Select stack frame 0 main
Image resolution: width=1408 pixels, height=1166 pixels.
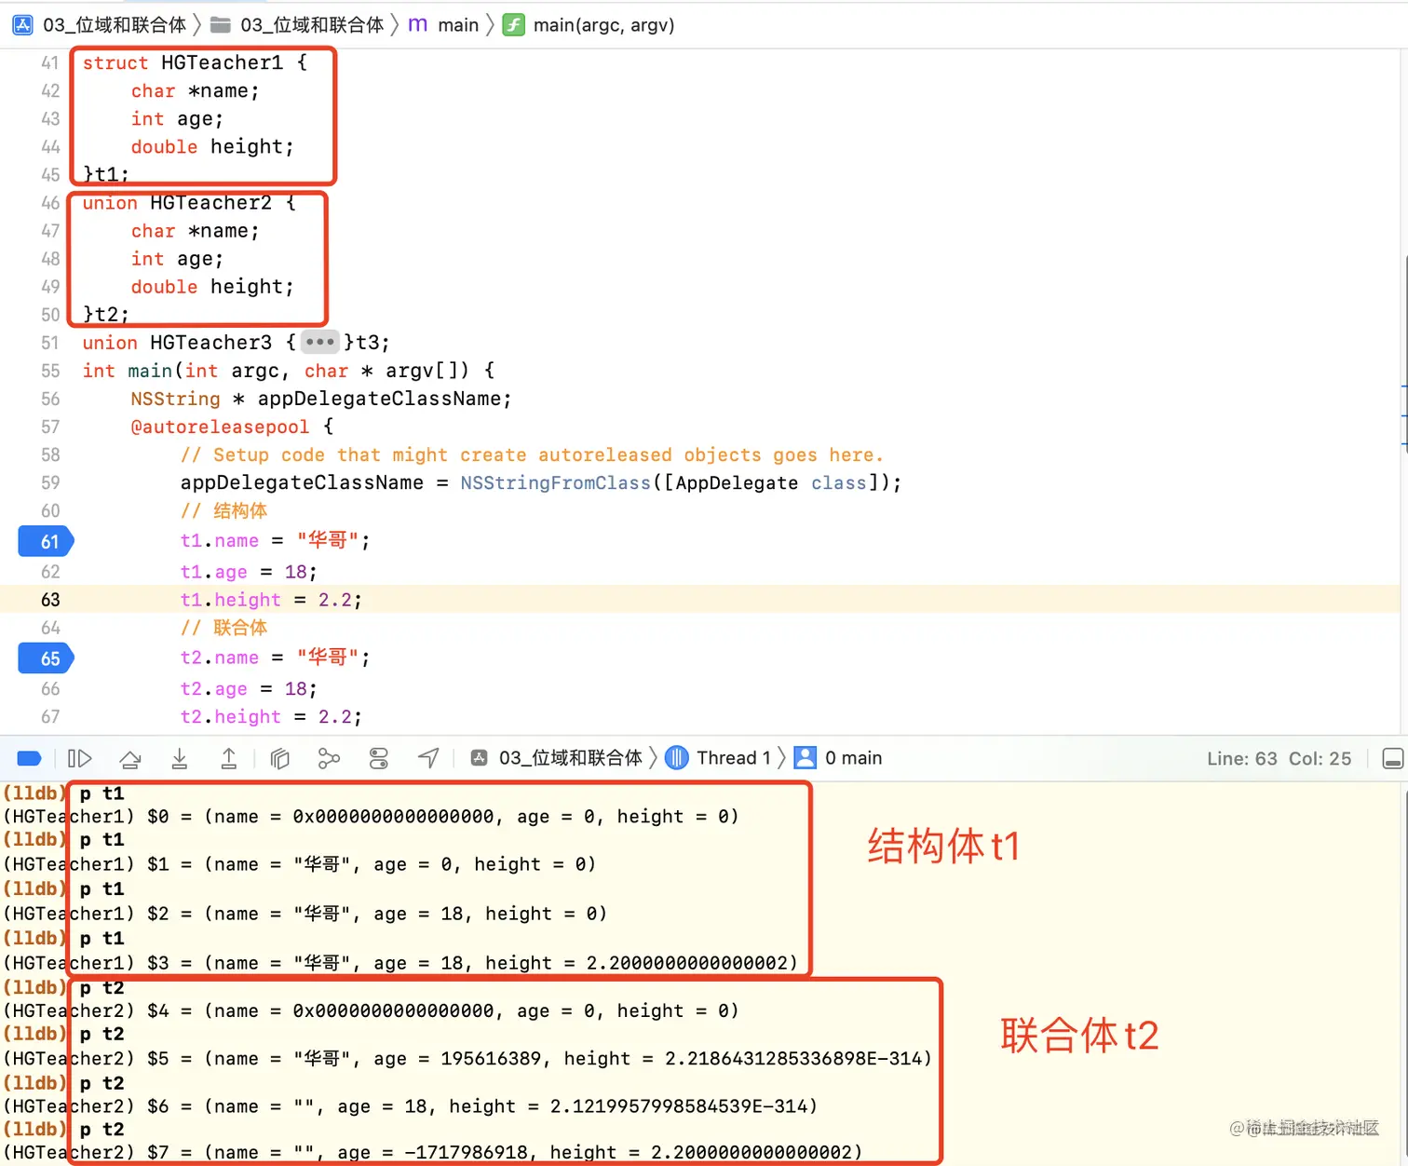853,758
